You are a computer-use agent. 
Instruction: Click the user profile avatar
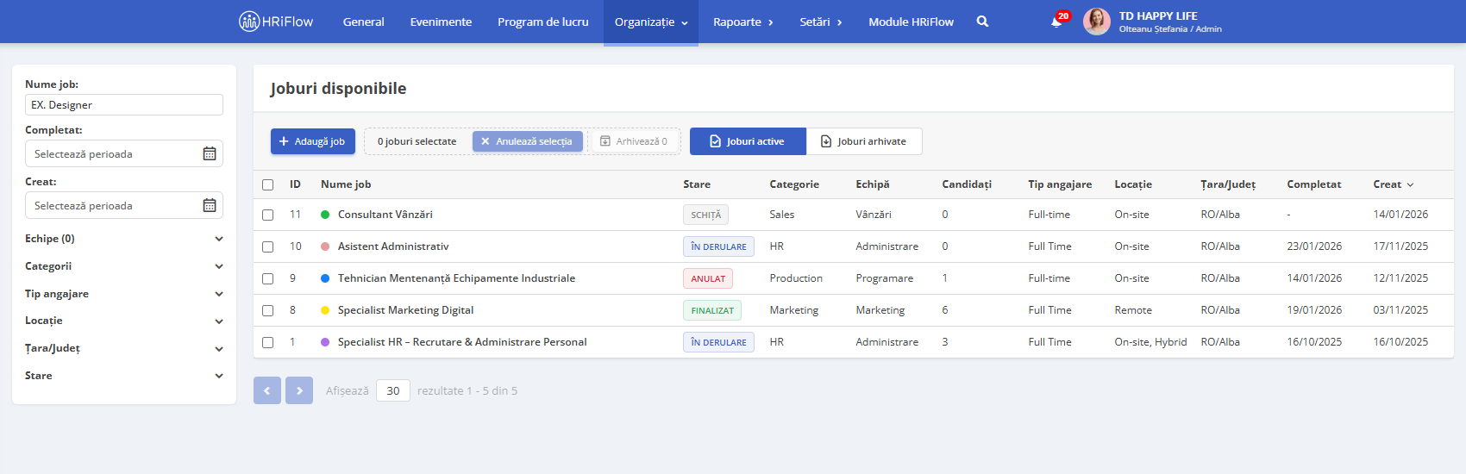click(x=1097, y=22)
